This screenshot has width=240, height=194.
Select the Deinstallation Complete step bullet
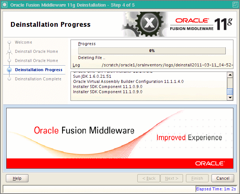click(x=9, y=79)
